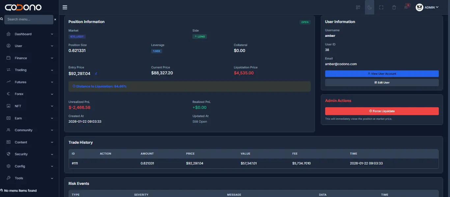Click the clear cache trash icon
The height and width of the screenshot is (197, 450).
point(394,7)
